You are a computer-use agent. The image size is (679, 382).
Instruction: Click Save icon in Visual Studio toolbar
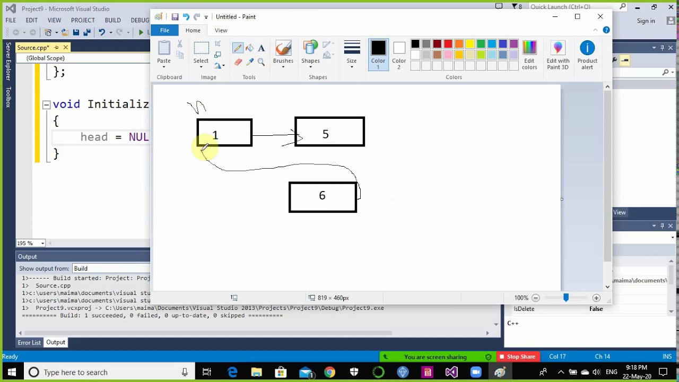point(76,32)
